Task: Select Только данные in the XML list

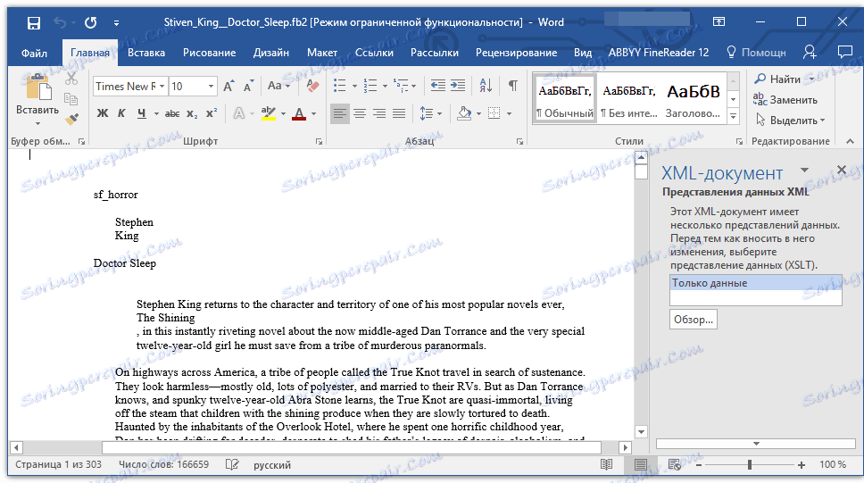Action: [755, 283]
